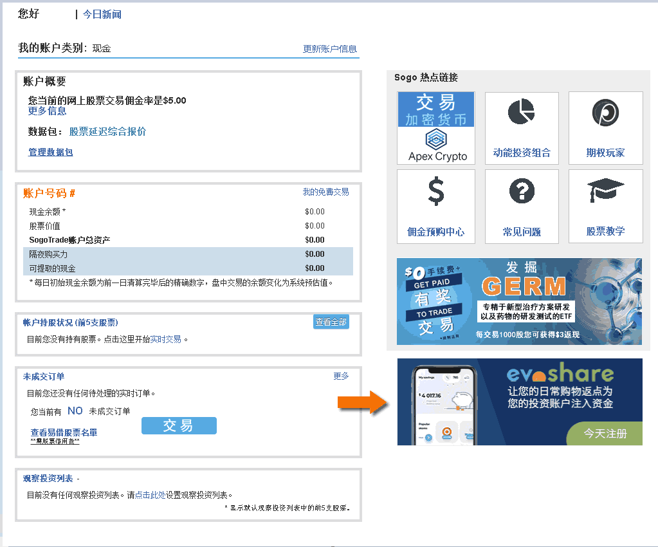Click the 未成交订单 section heading

[x=44, y=376]
